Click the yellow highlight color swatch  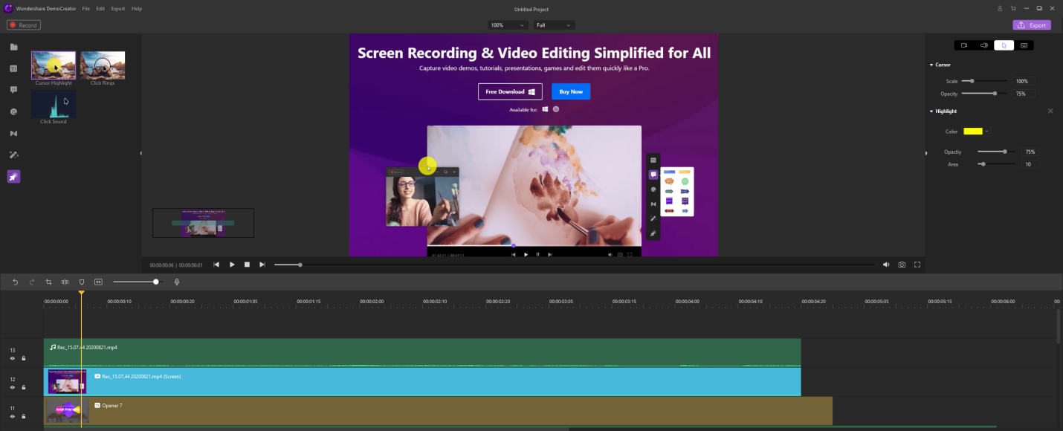tap(973, 132)
